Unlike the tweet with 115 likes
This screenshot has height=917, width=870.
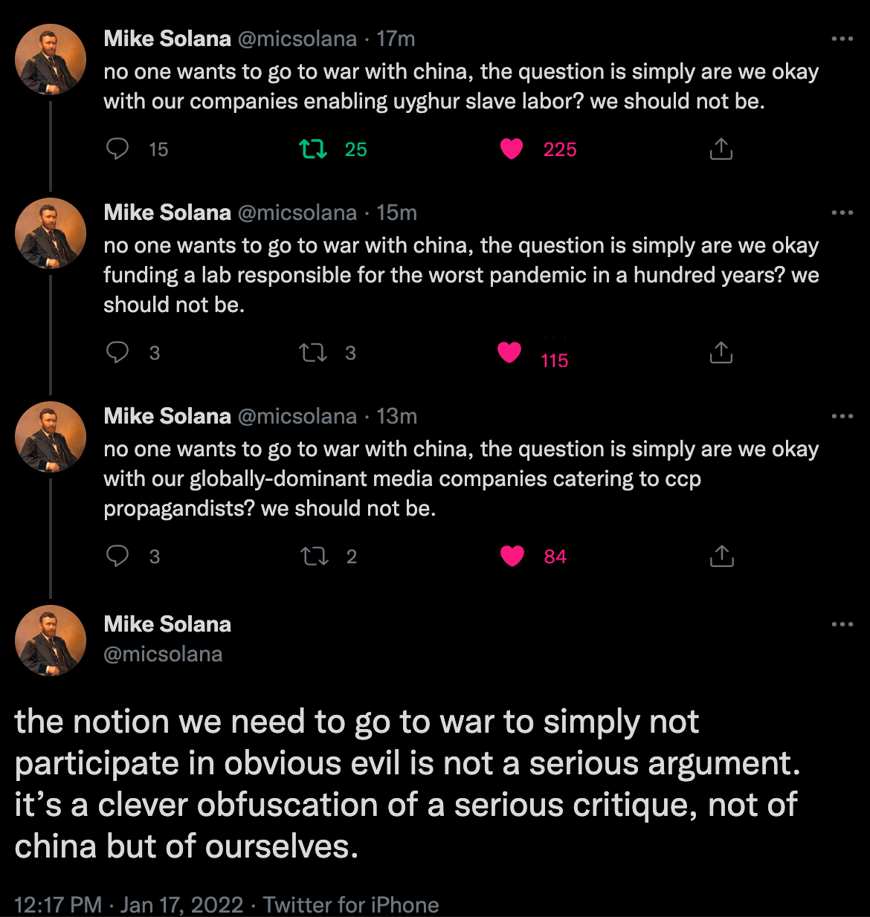pyautogui.click(x=509, y=352)
